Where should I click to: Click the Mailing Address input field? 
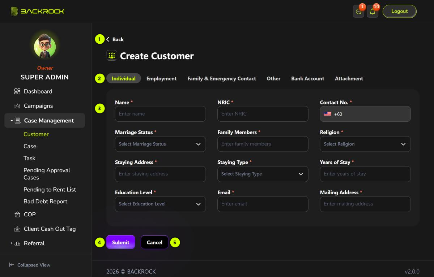click(x=365, y=204)
